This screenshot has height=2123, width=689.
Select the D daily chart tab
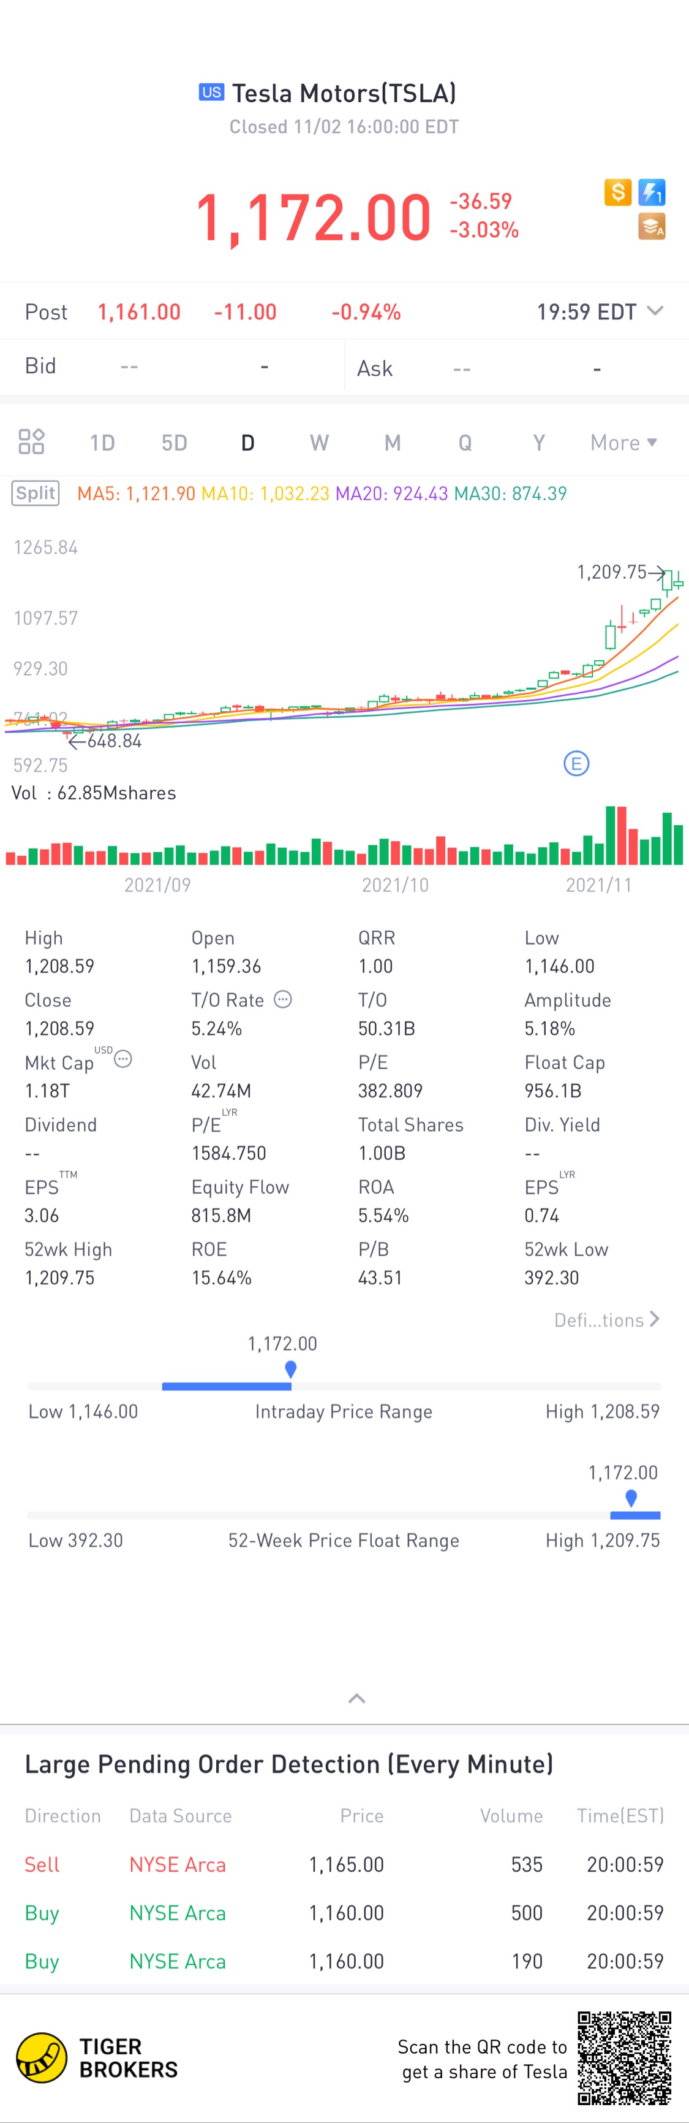click(x=248, y=443)
